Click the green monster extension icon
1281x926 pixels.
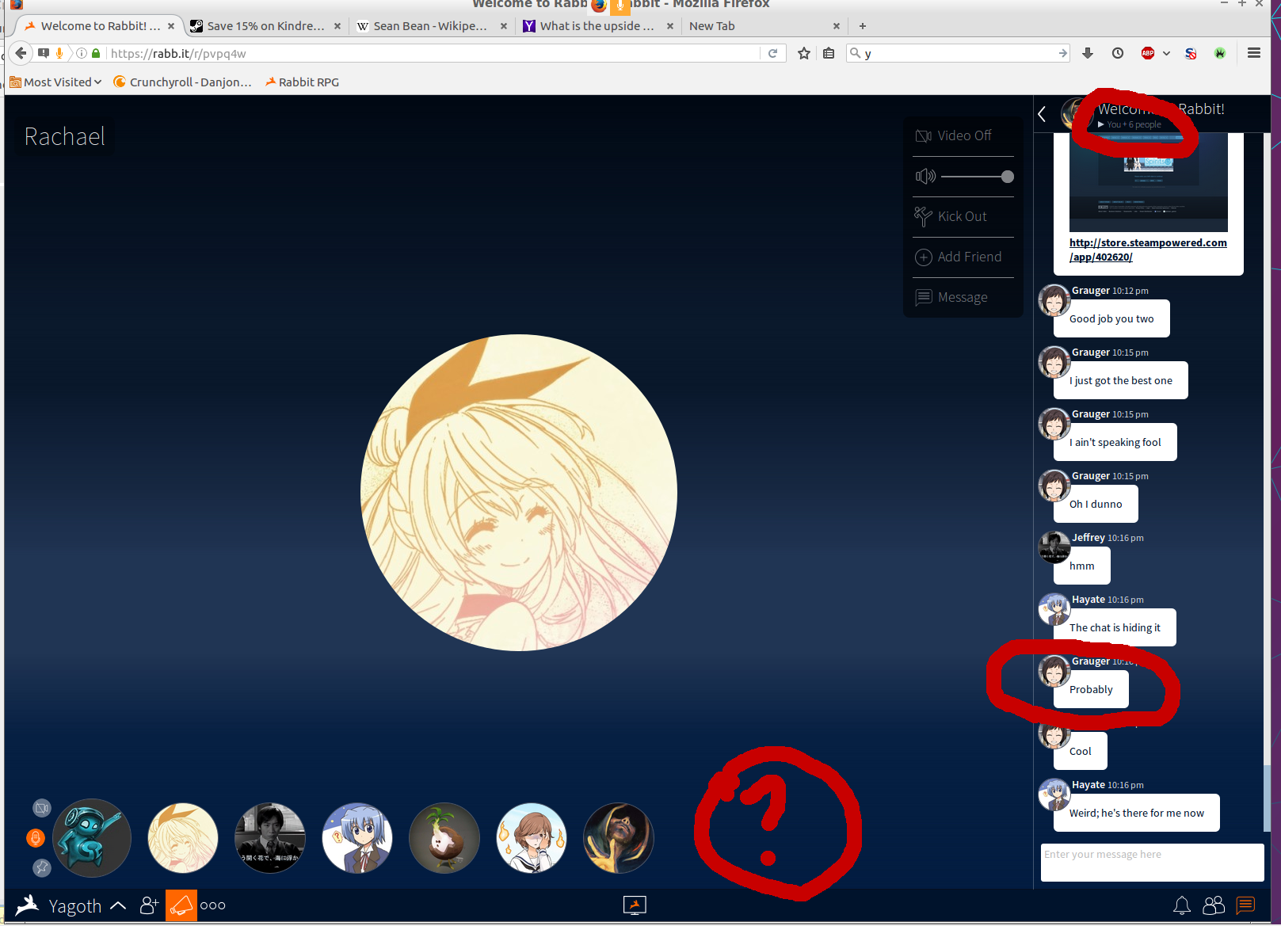[1220, 53]
